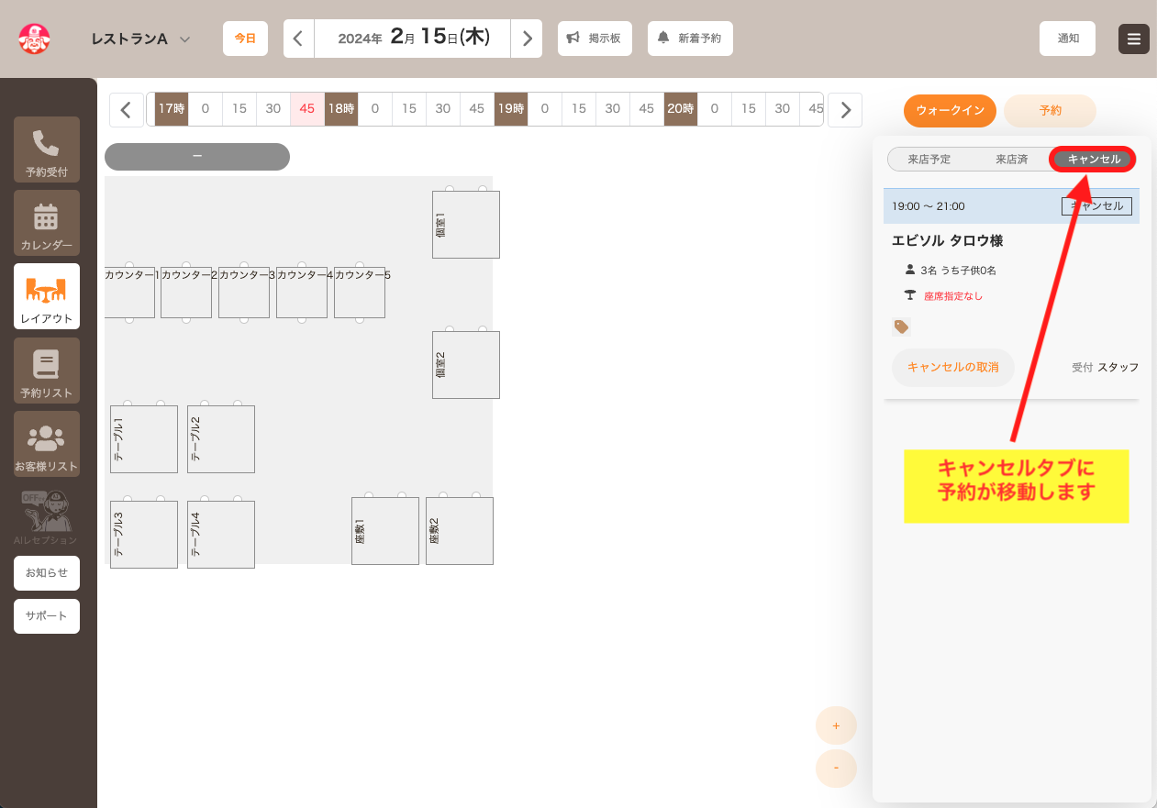Select the highlighted 45 minute slot
This screenshot has height=808, width=1157.
click(307, 108)
